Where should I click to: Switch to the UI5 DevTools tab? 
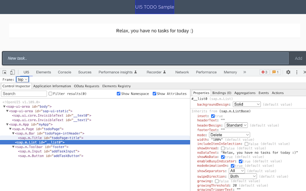point(26,72)
